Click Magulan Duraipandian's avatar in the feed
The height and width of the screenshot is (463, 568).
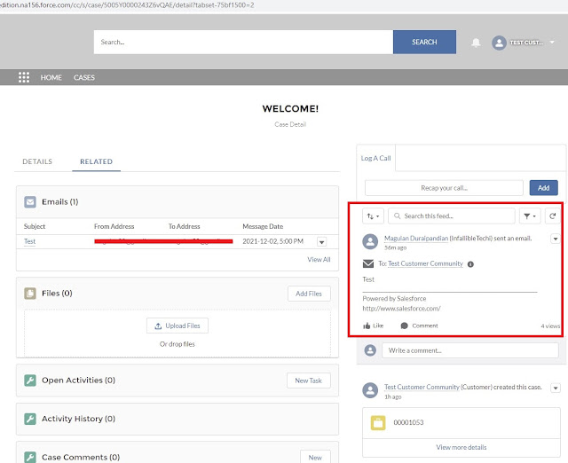(x=370, y=241)
